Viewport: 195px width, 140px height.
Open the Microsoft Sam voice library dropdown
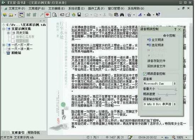[174, 84]
